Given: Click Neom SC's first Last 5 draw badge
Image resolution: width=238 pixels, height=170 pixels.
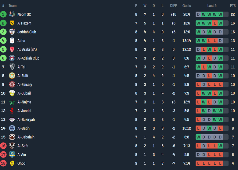Looking at the screenshot, I should point(198,14).
